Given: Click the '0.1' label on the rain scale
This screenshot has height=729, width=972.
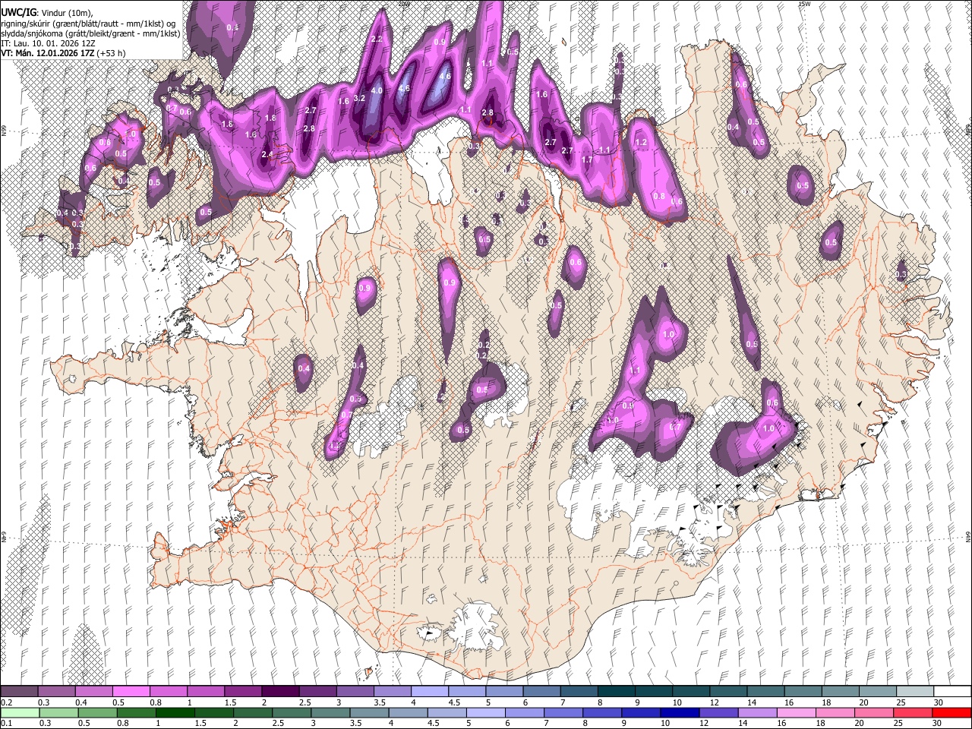Looking at the screenshot, I should tap(6, 723).
